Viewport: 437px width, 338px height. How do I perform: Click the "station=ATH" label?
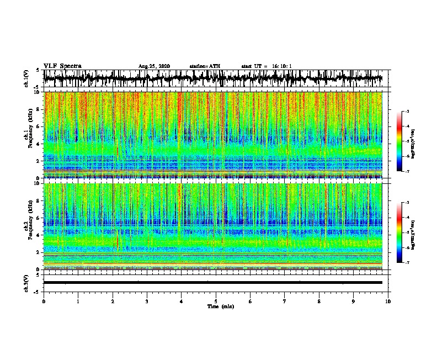(x=205, y=66)
